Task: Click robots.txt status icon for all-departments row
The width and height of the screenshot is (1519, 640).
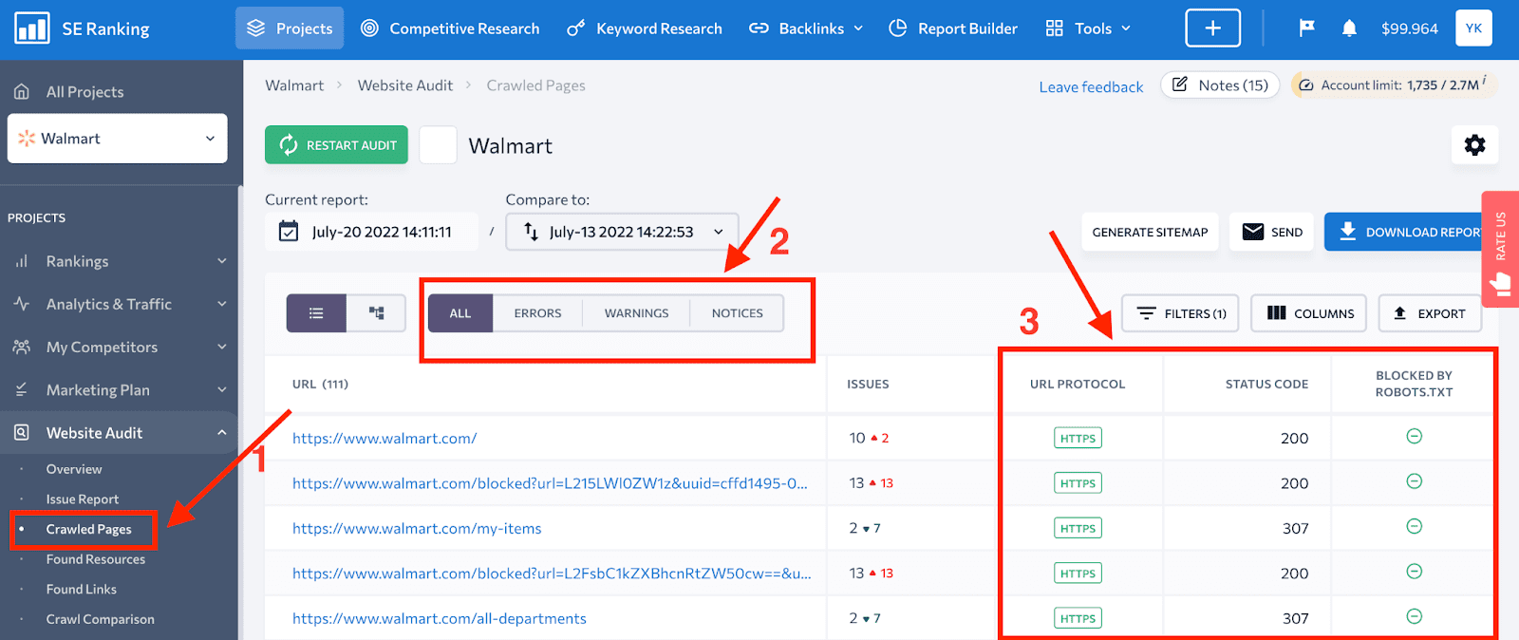Action: (1414, 616)
